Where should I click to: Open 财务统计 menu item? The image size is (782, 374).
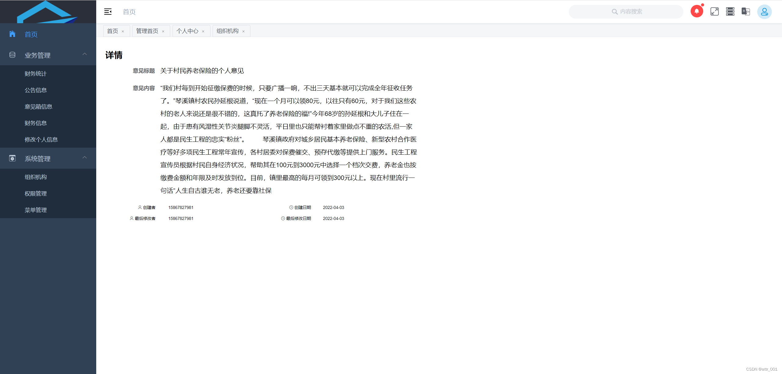(x=36, y=74)
